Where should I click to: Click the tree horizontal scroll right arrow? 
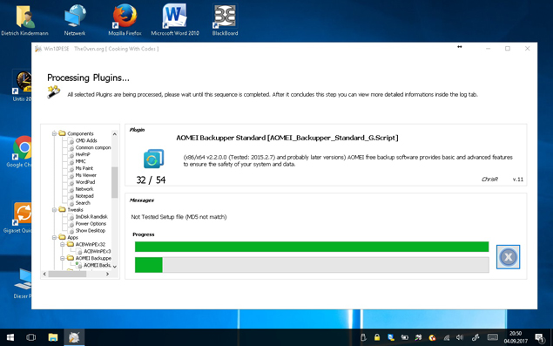click(x=108, y=274)
